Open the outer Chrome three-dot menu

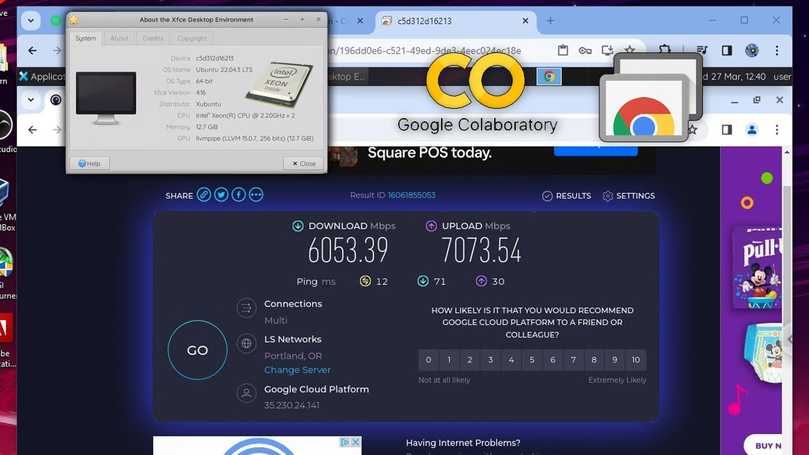777,51
